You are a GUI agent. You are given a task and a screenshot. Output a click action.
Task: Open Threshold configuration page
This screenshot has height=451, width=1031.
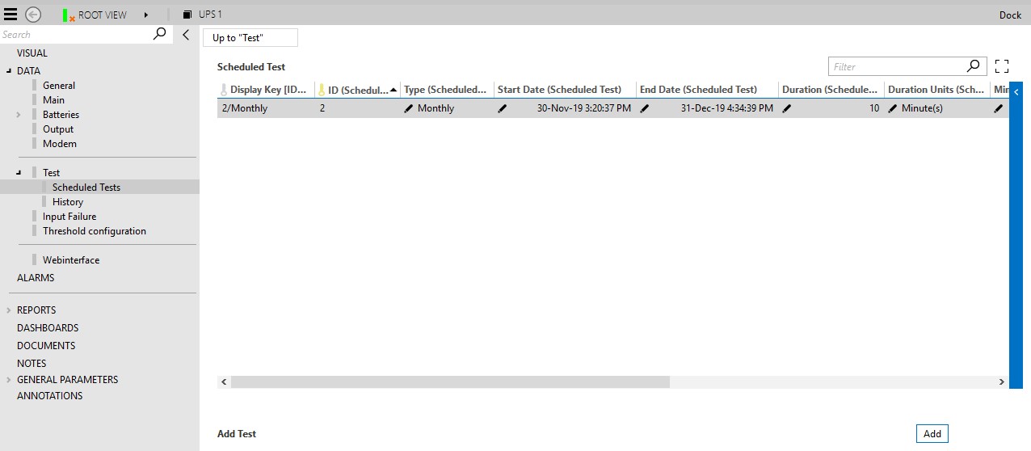pos(95,231)
